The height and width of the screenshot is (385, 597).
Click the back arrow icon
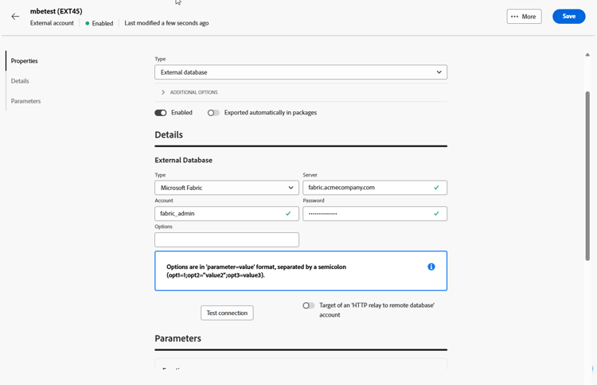coord(15,17)
